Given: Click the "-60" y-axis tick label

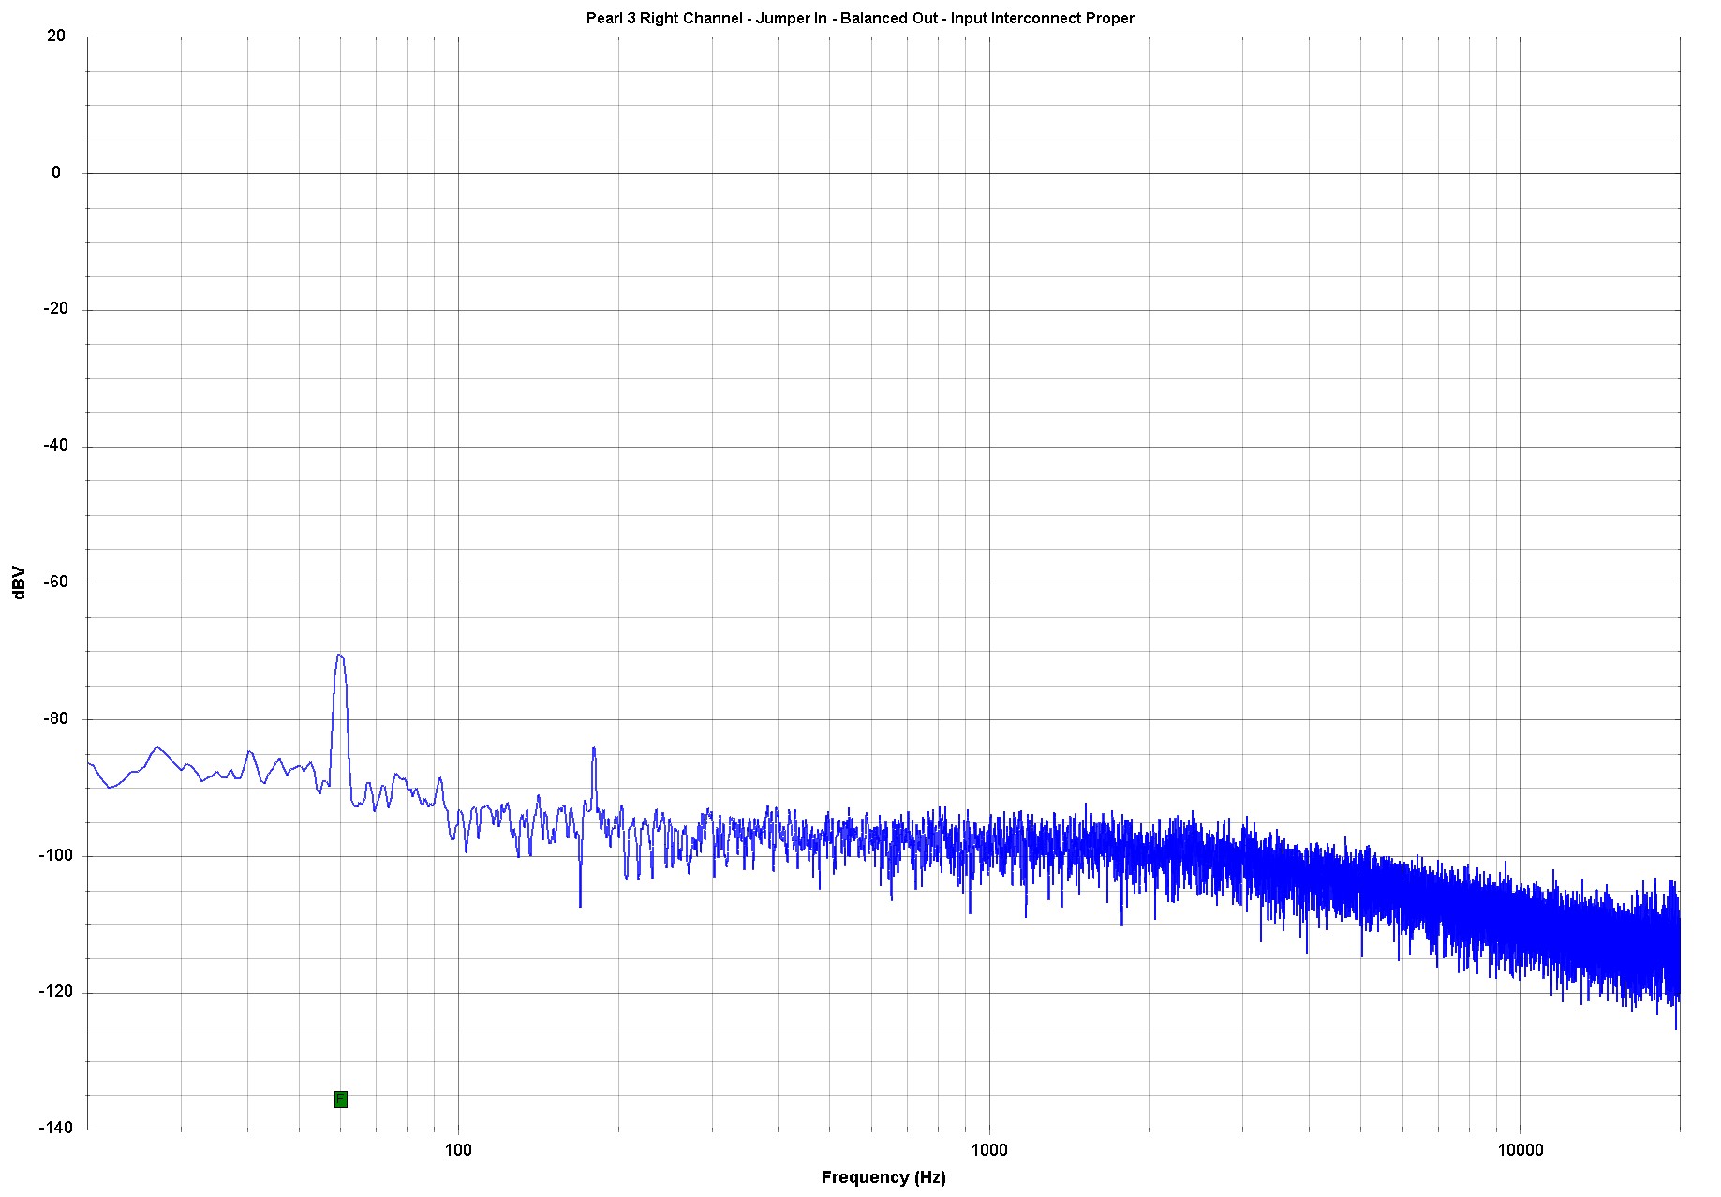Looking at the screenshot, I should tap(54, 583).
